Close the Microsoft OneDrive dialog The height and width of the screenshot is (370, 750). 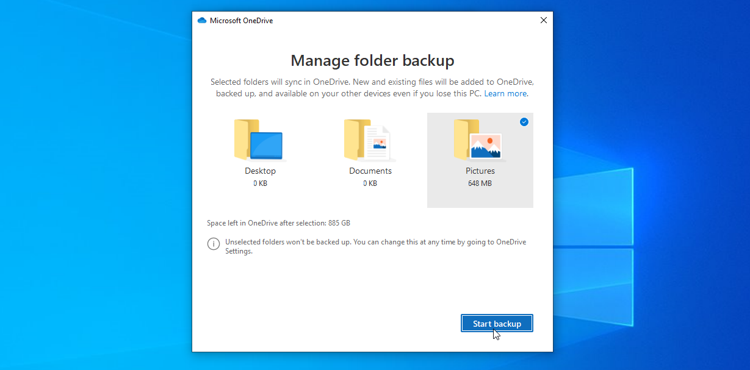click(x=544, y=20)
